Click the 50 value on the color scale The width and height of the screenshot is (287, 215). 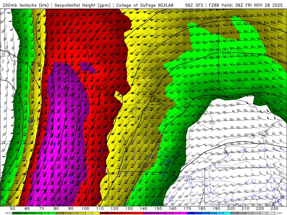pyautogui.click(x=13, y=209)
